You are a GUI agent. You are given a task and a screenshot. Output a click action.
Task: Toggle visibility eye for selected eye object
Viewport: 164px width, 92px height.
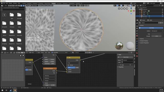coord(162,16)
